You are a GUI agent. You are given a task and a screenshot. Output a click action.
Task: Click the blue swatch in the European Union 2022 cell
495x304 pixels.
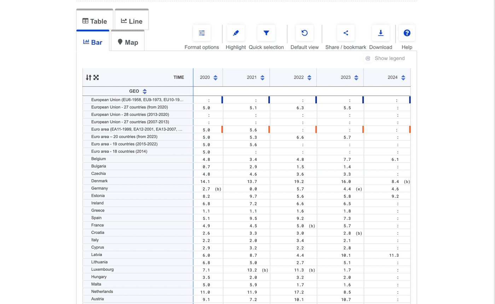[x=316, y=100]
